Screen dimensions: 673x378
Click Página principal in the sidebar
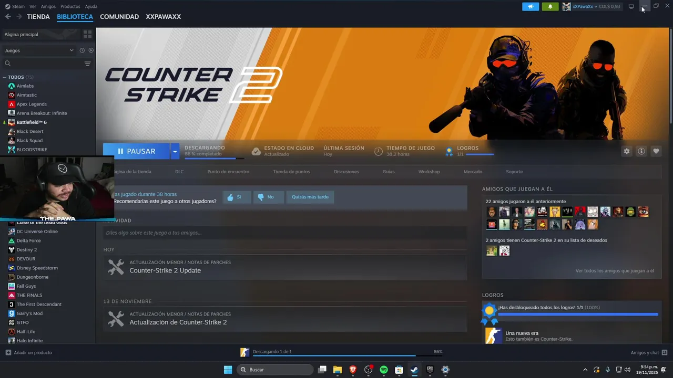click(x=39, y=34)
